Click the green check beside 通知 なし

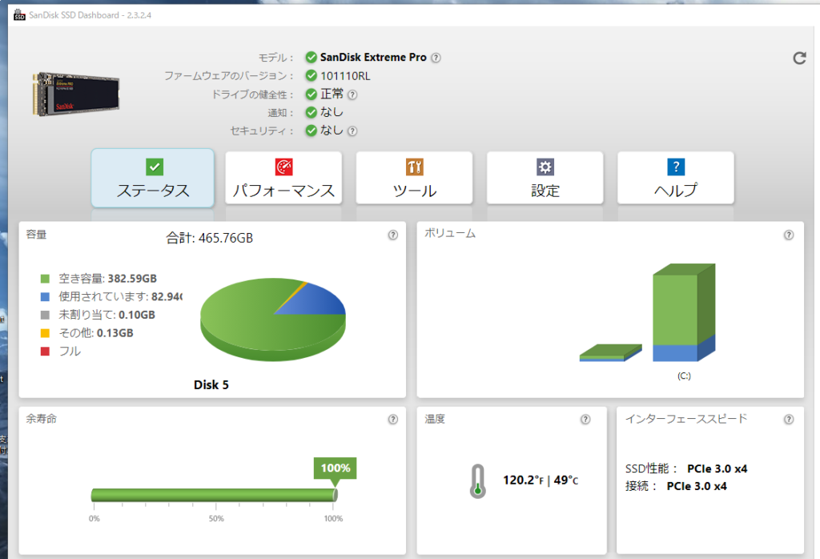click(x=312, y=112)
